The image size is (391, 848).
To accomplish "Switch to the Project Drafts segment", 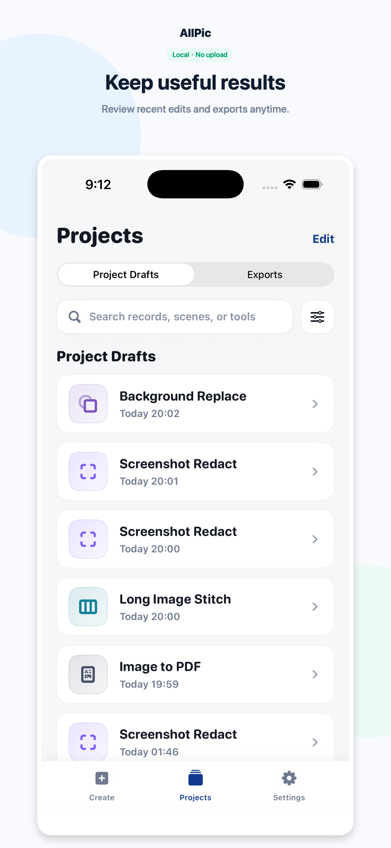I will (126, 274).
